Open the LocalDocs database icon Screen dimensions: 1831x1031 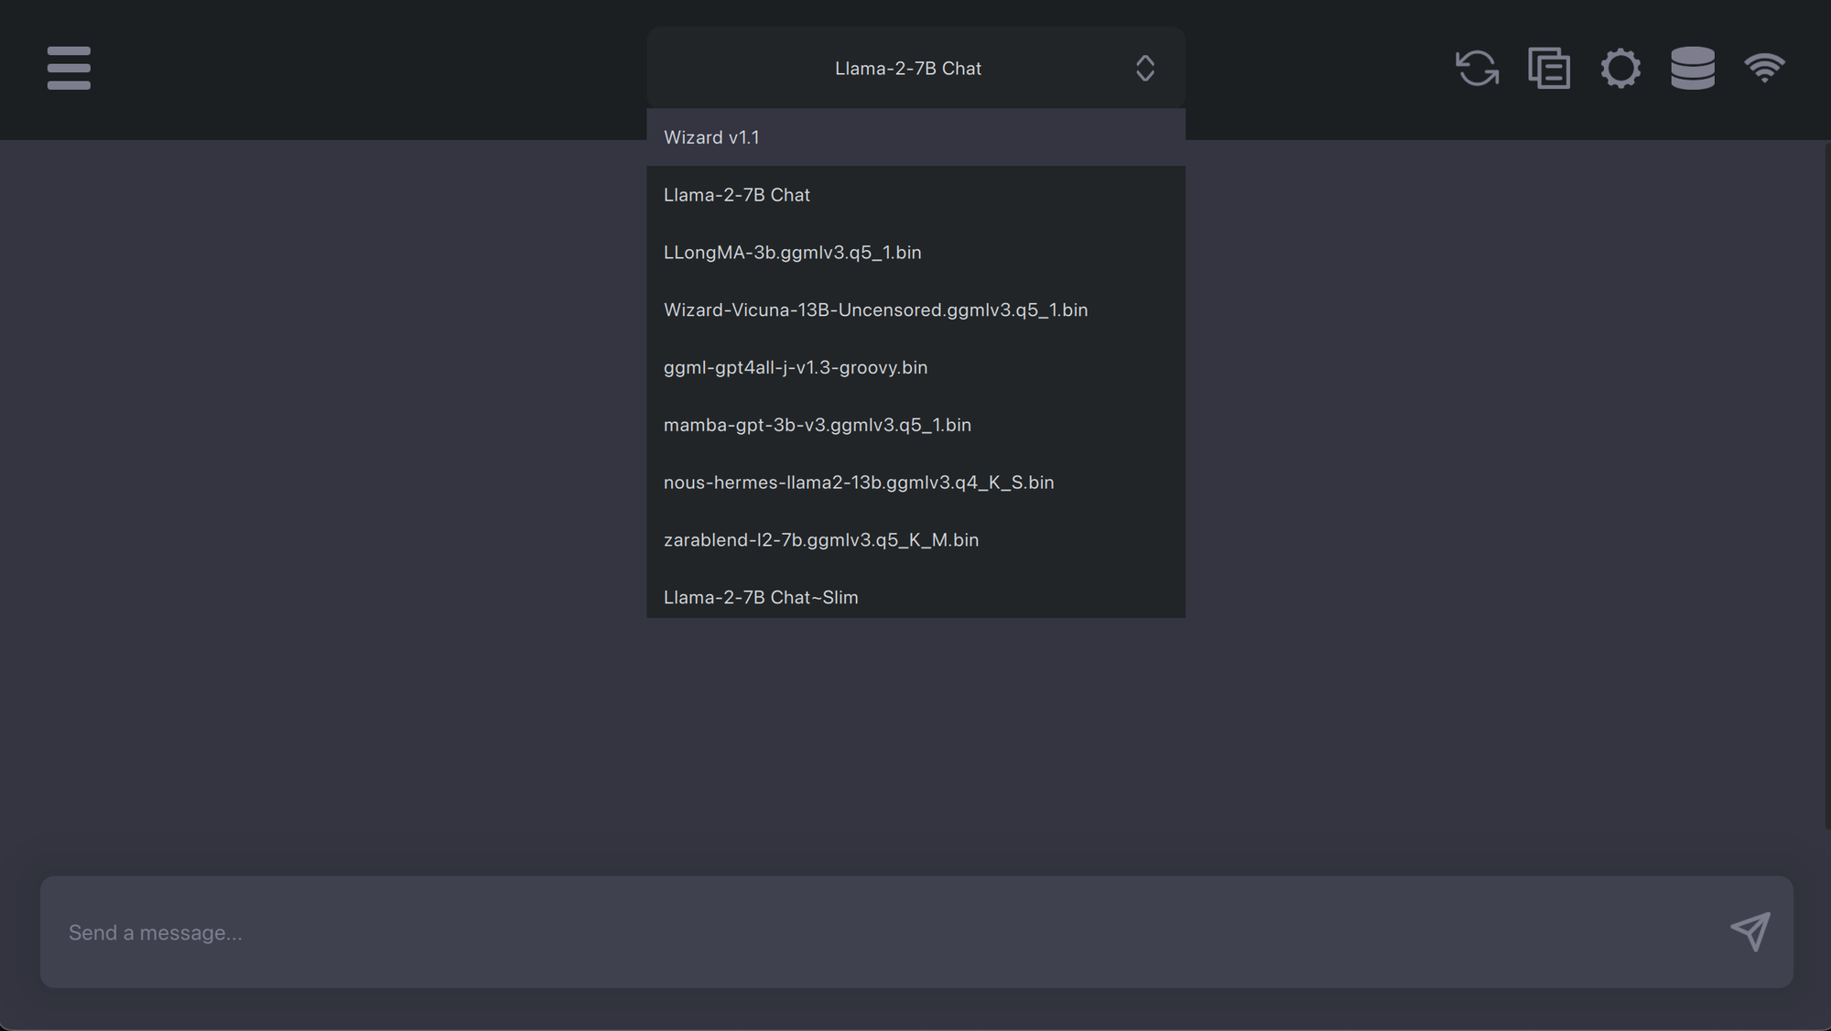[x=1692, y=68]
